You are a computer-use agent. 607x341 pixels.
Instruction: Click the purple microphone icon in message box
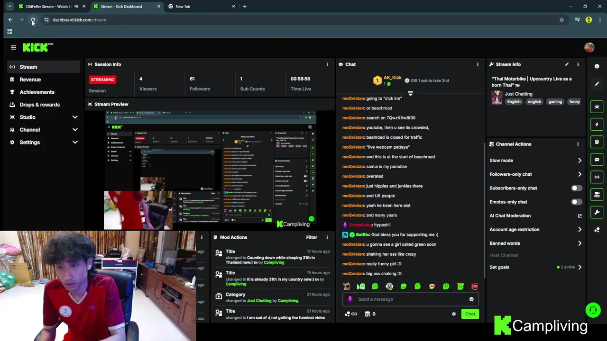click(350, 299)
